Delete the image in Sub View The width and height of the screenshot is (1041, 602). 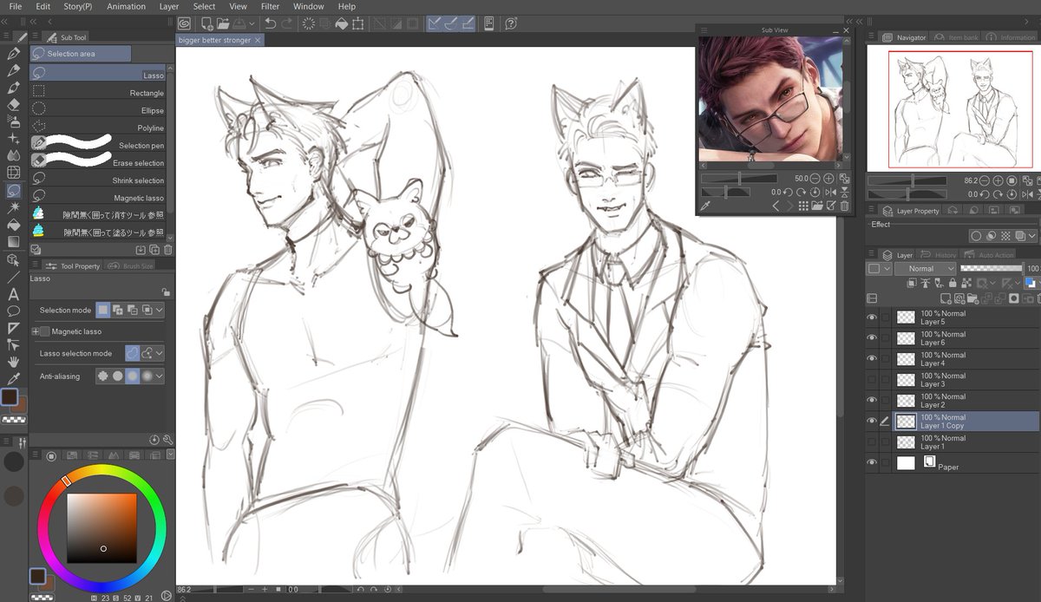tap(844, 206)
